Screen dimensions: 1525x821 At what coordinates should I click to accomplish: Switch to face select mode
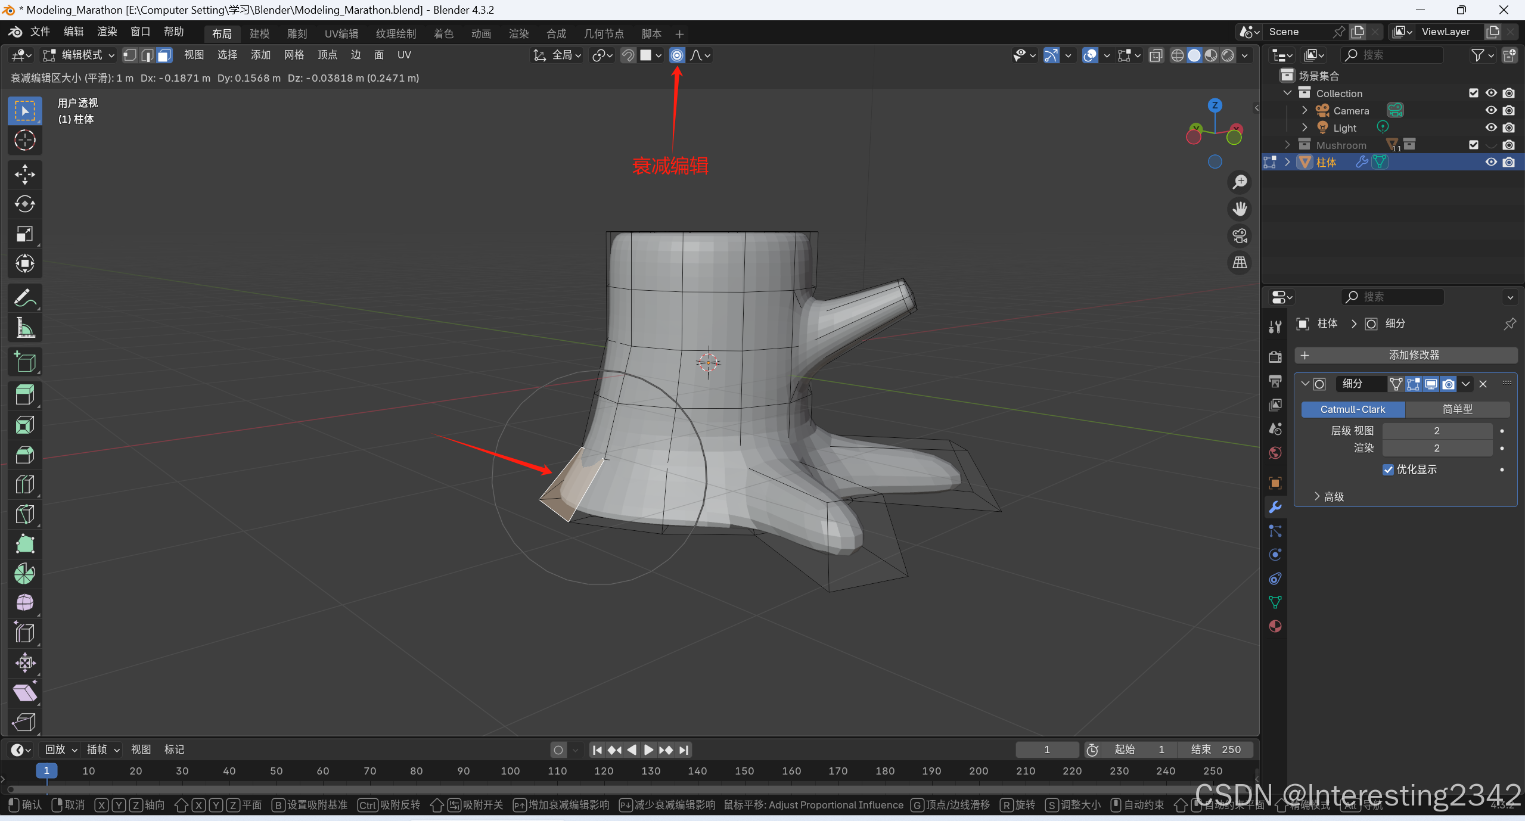165,55
